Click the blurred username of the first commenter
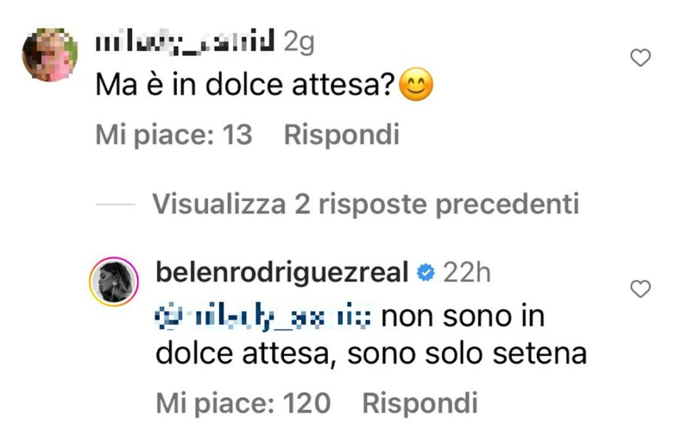The height and width of the screenshot is (430, 694). click(184, 43)
